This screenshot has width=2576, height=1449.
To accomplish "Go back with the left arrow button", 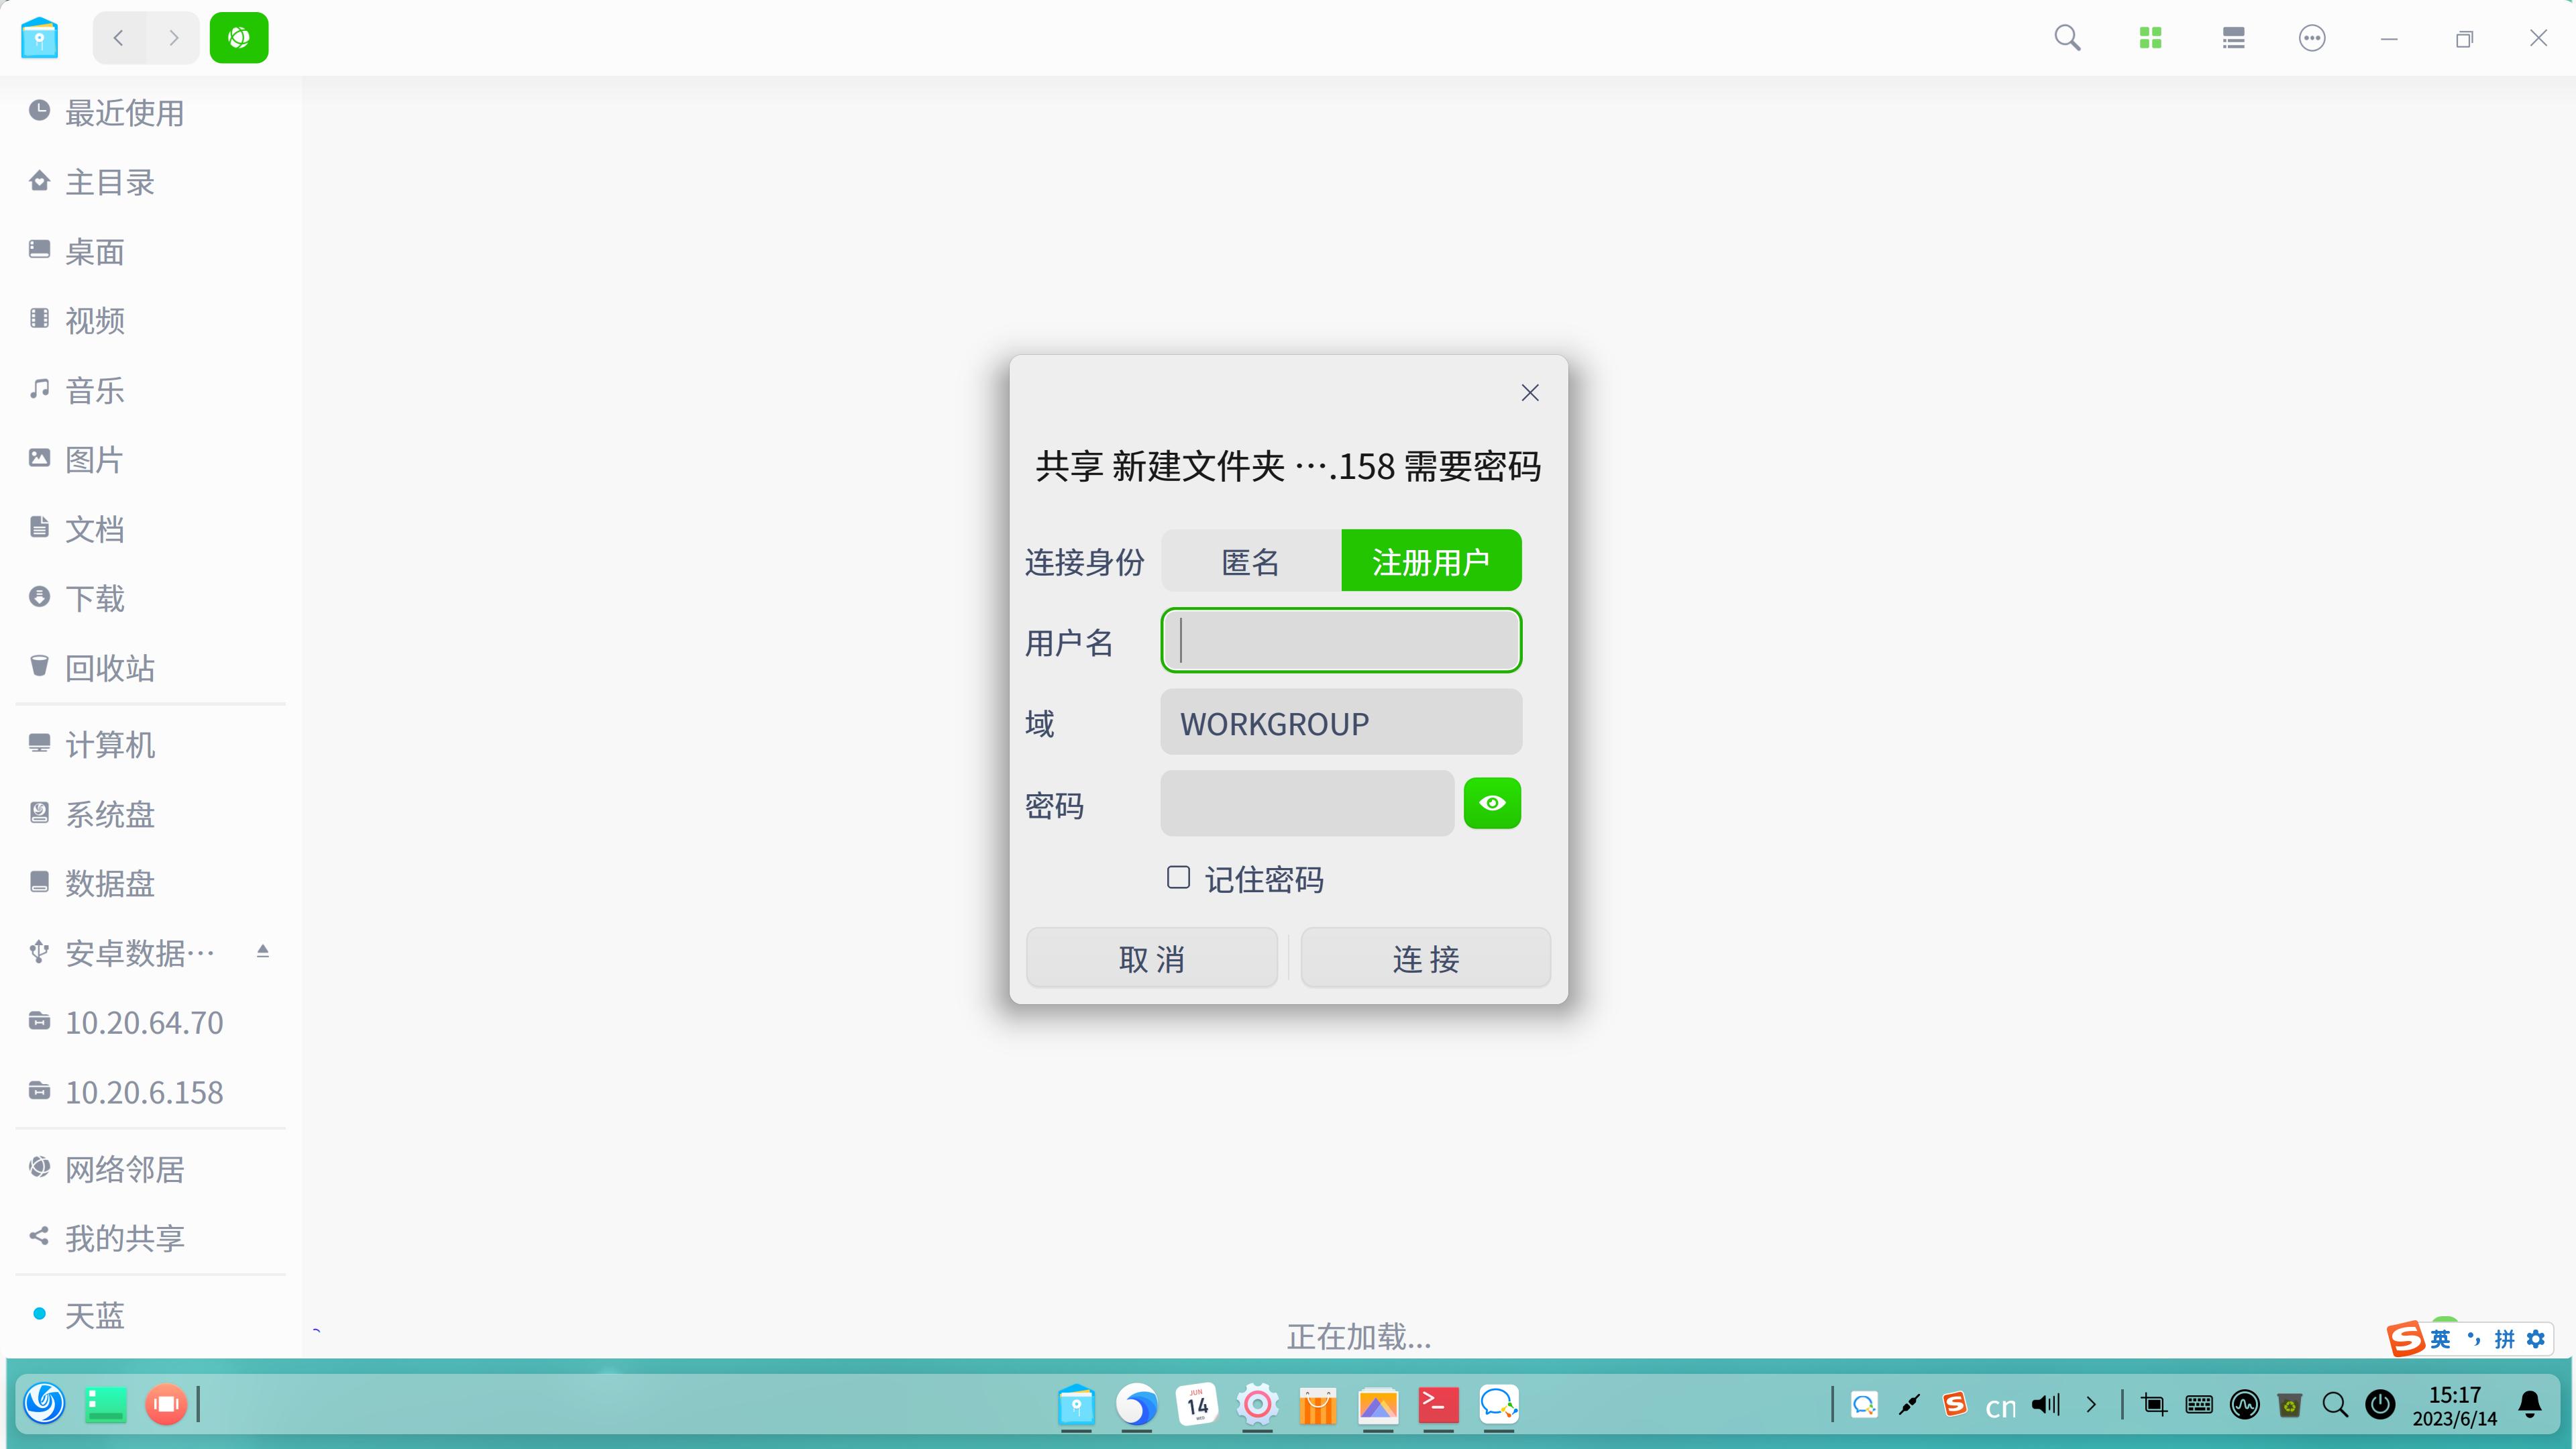I will [119, 38].
